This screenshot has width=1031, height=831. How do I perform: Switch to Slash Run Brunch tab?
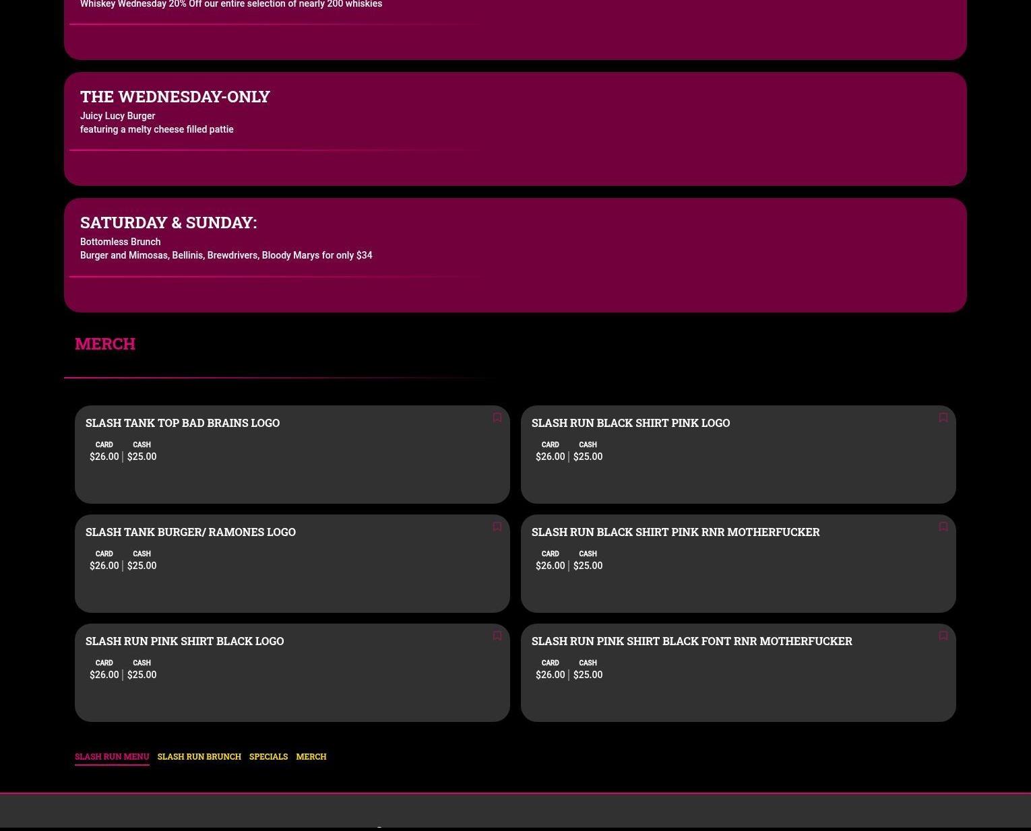coord(199,756)
